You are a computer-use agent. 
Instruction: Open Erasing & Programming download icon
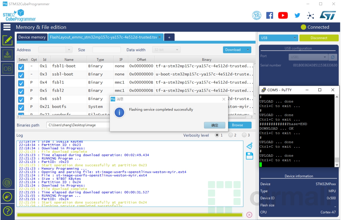click(7, 54)
